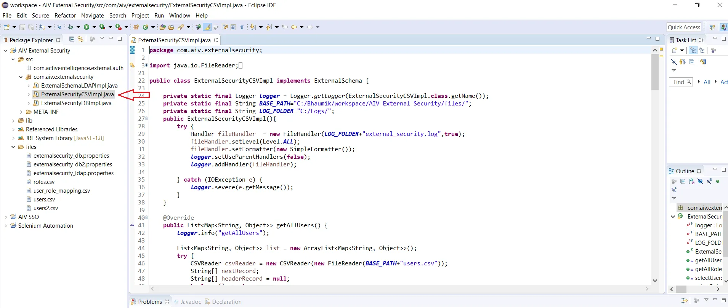Screen dimensions: 728x308
Task: Expand the Referenced Libraries node
Action: point(13,129)
